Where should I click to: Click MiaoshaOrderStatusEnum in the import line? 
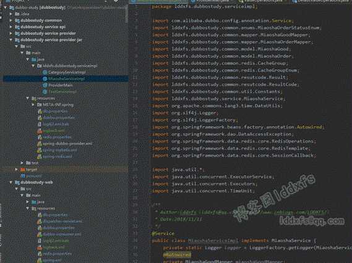[x=289, y=28]
